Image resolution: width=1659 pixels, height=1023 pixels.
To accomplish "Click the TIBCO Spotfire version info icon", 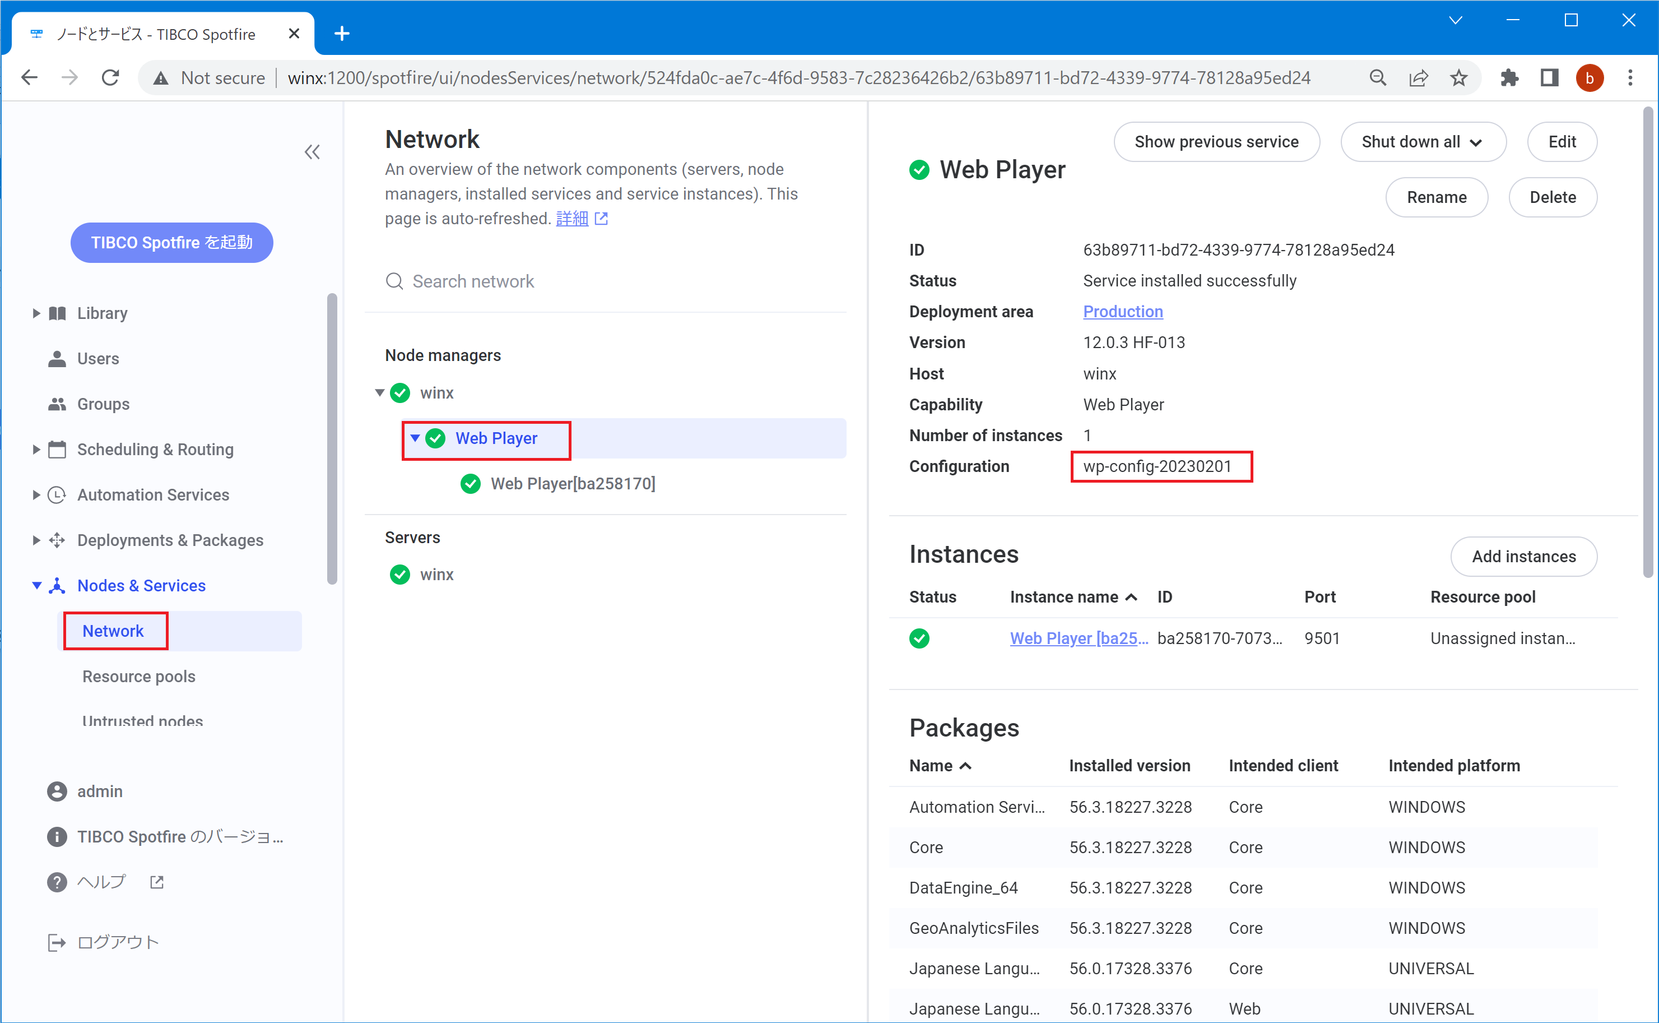I will click(57, 837).
